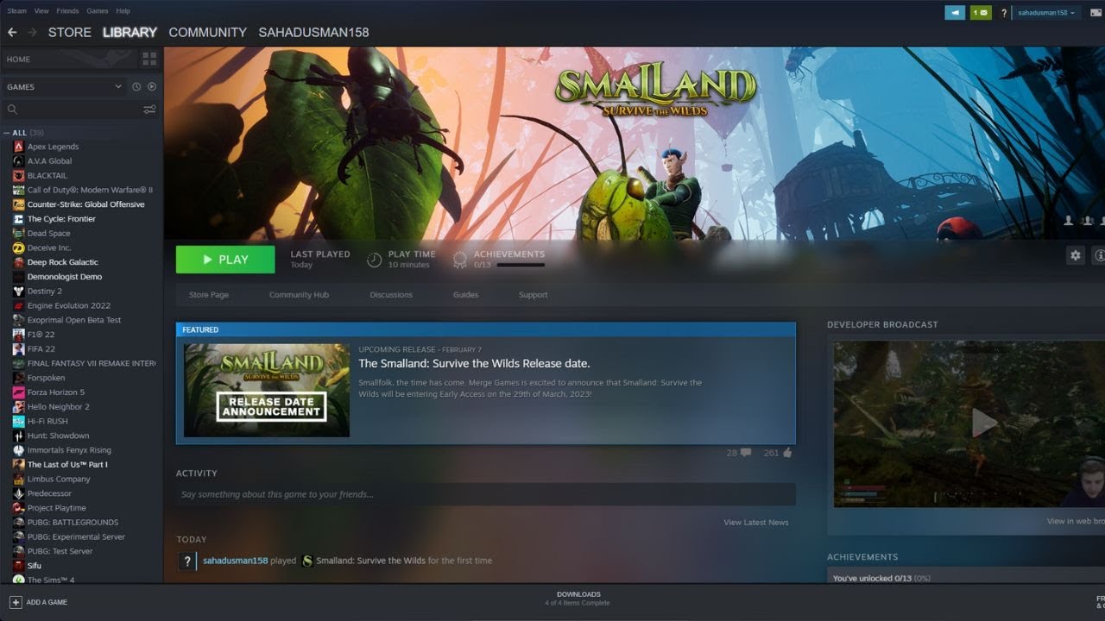Open the advanced filter icon in search bar
This screenshot has width=1105, height=621.
(149, 110)
